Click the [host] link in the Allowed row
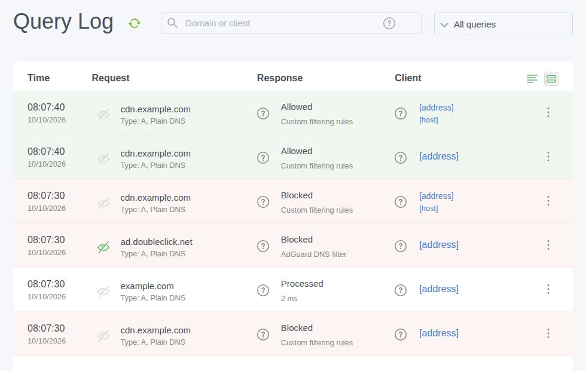Screen dimensions: 586x371 tap(429, 120)
